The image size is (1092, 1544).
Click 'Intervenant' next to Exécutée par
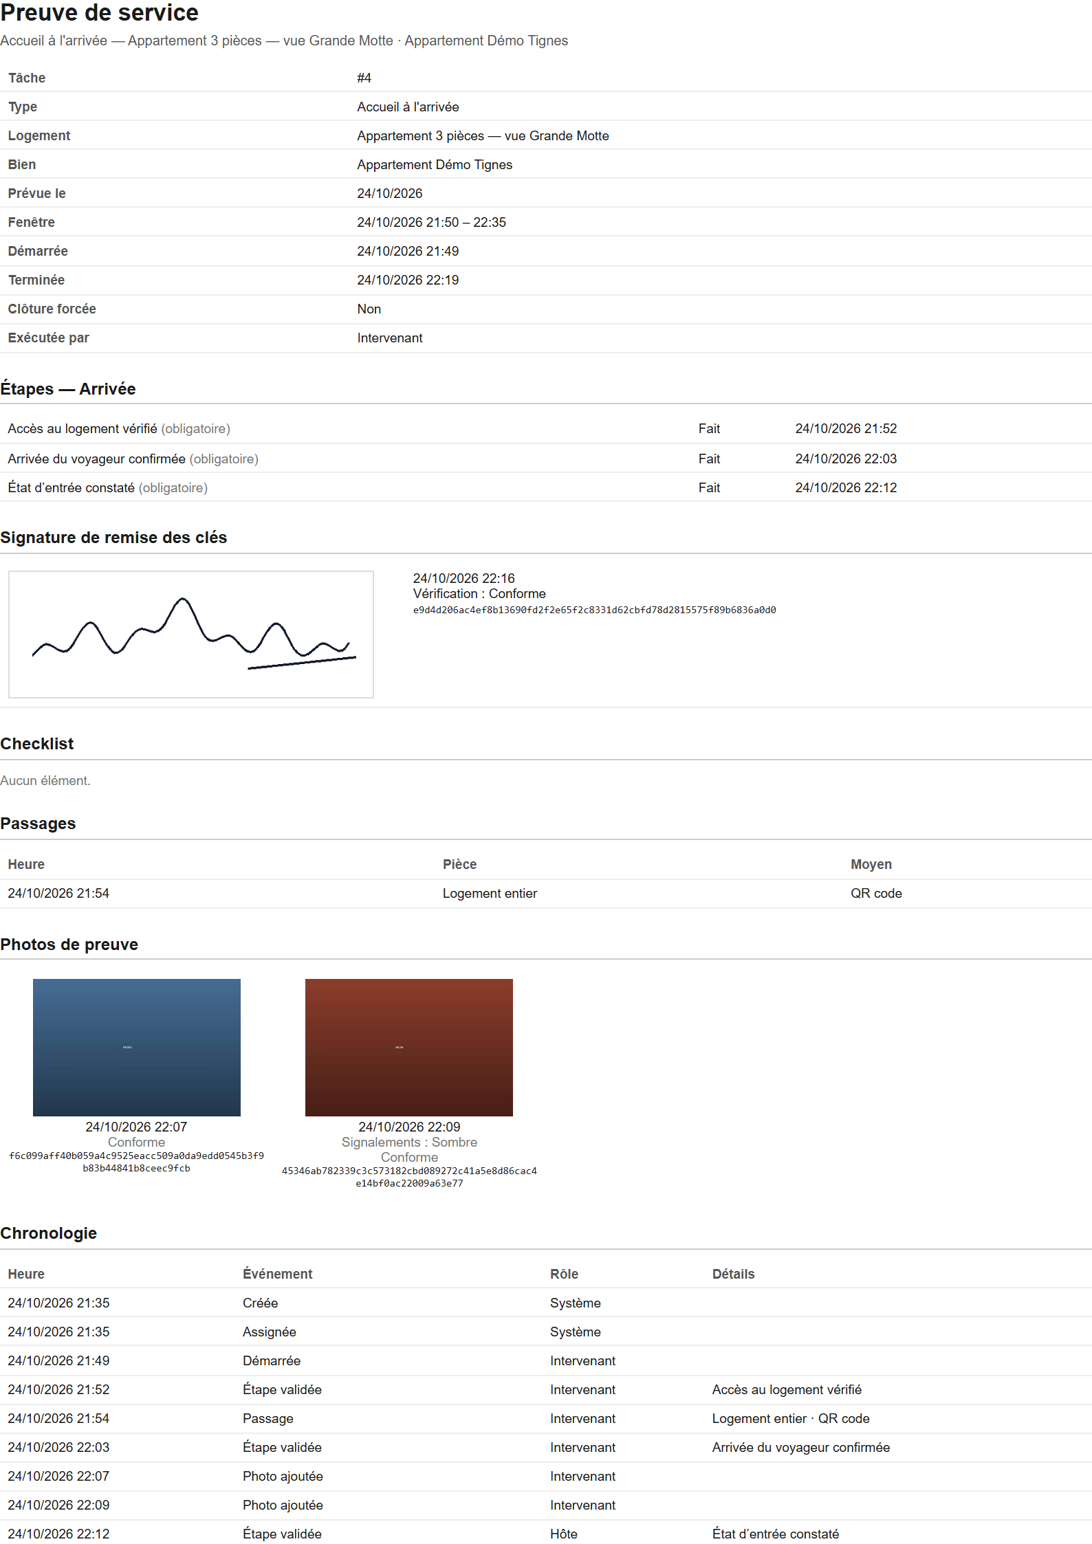(x=390, y=338)
